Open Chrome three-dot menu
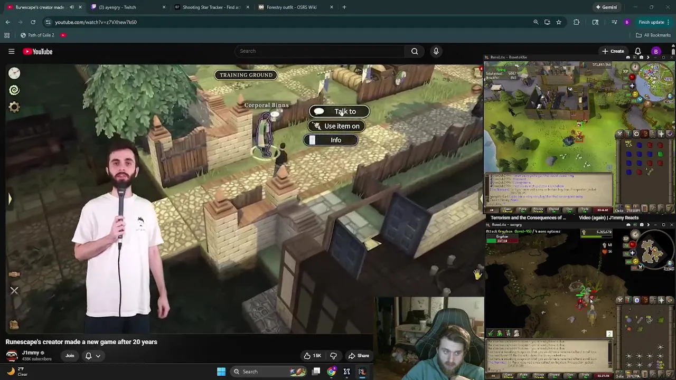The image size is (676, 380). pyautogui.click(x=669, y=22)
